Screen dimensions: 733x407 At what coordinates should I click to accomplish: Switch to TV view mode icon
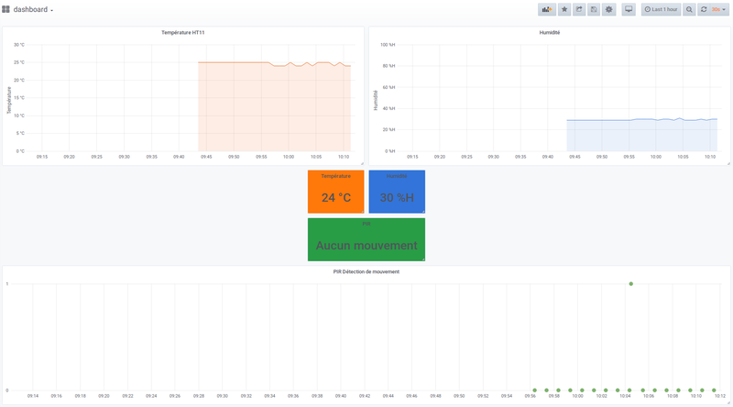(x=628, y=9)
